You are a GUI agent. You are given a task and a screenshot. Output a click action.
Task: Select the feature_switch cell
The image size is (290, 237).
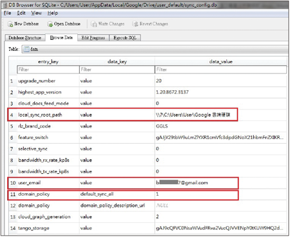(x=48, y=137)
